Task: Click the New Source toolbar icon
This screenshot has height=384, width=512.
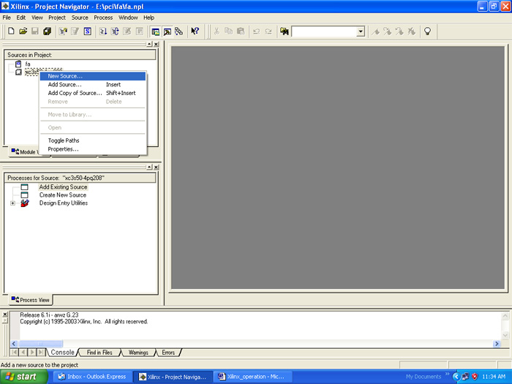Action: pyautogui.click(x=63, y=31)
